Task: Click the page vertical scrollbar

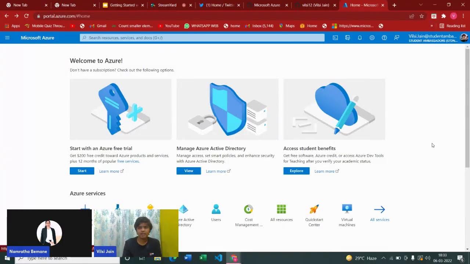Action: coord(467,107)
